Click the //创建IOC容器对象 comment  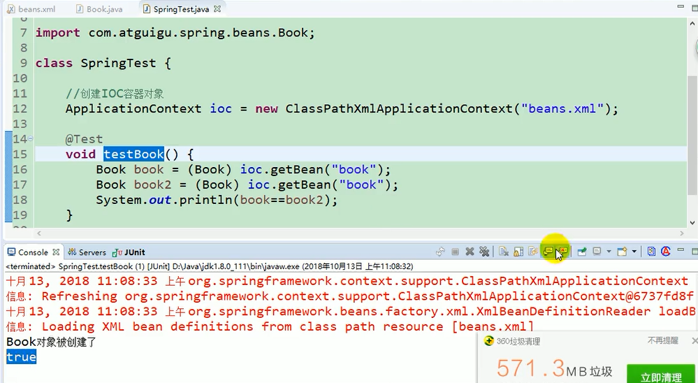point(115,94)
